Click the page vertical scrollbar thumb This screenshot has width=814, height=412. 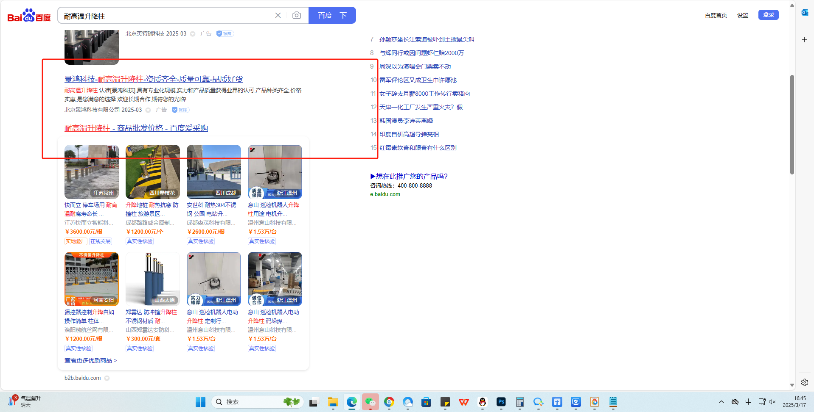point(792,124)
